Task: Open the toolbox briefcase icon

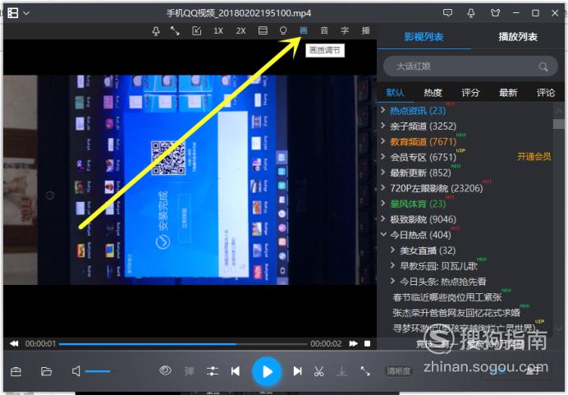Action: (16, 371)
